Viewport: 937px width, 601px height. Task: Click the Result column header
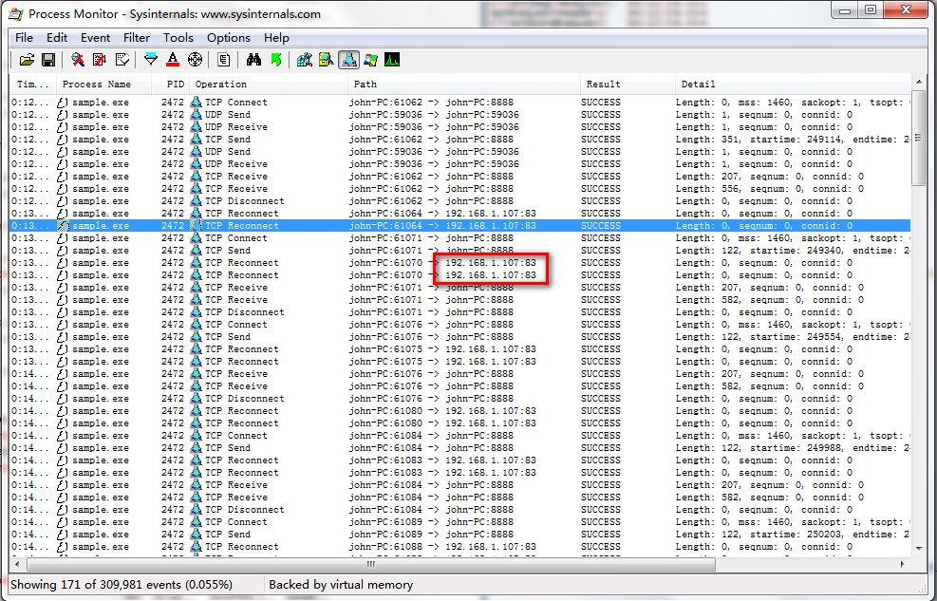[x=628, y=85]
